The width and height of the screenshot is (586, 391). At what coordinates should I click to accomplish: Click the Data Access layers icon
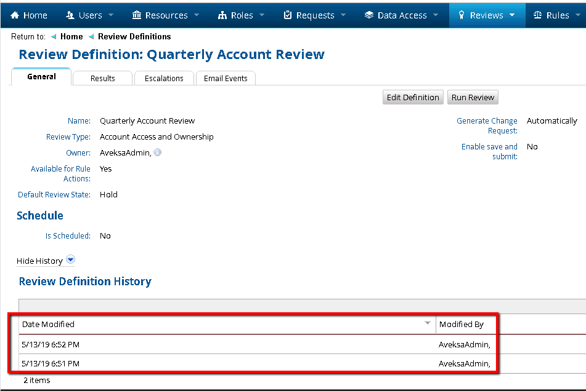369,15
